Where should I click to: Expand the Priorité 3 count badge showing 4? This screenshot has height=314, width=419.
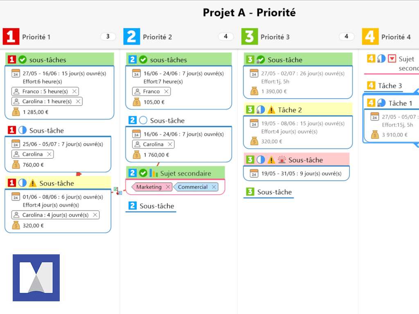(346, 36)
